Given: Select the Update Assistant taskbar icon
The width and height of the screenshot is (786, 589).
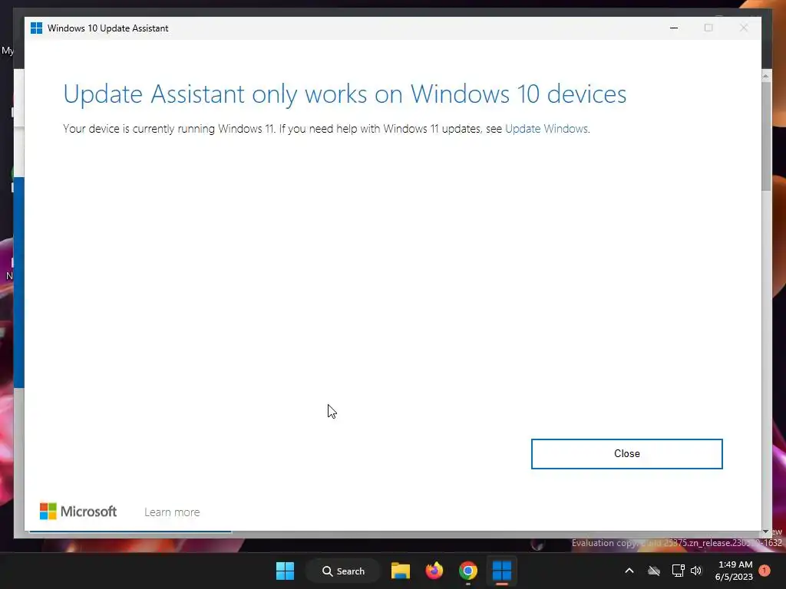Looking at the screenshot, I should tap(502, 571).
